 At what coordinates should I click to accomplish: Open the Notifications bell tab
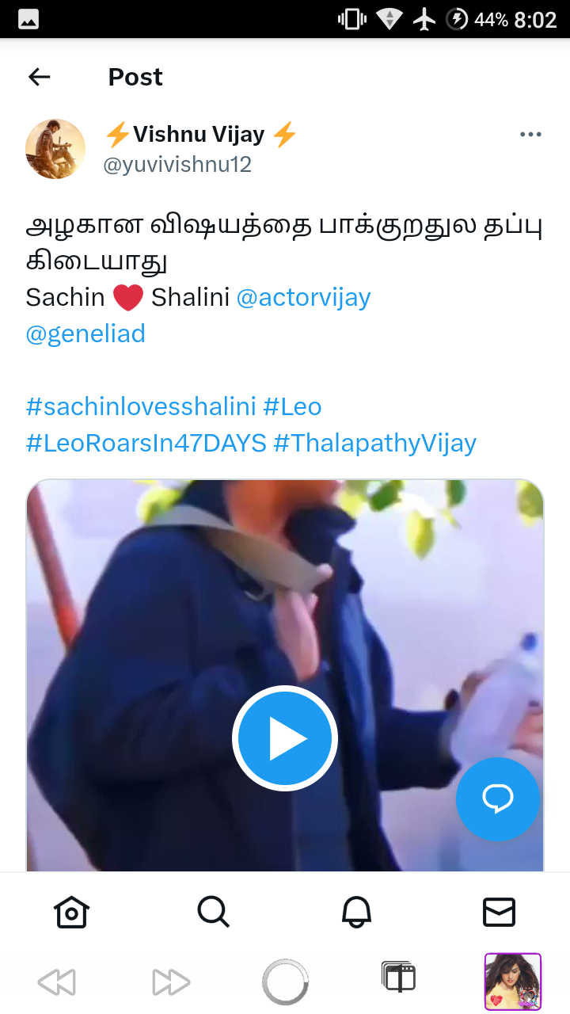click(x=356, y=912)
